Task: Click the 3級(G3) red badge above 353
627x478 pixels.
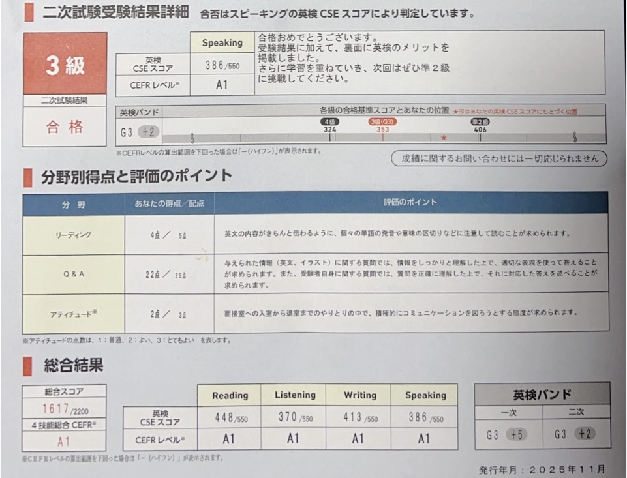Action: pos(383,121)
